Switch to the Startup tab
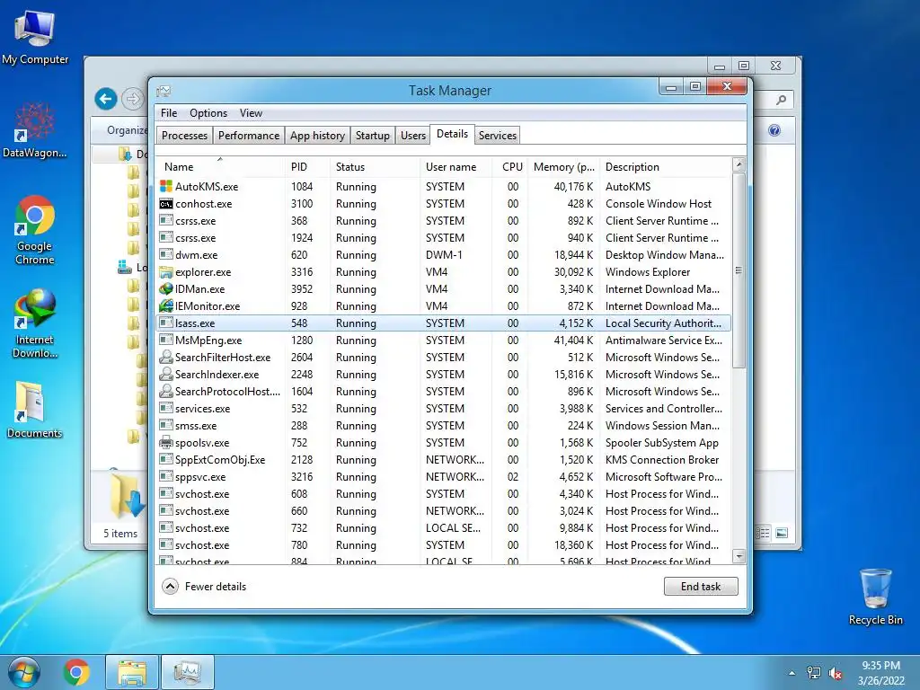 [x=373, y=136]
